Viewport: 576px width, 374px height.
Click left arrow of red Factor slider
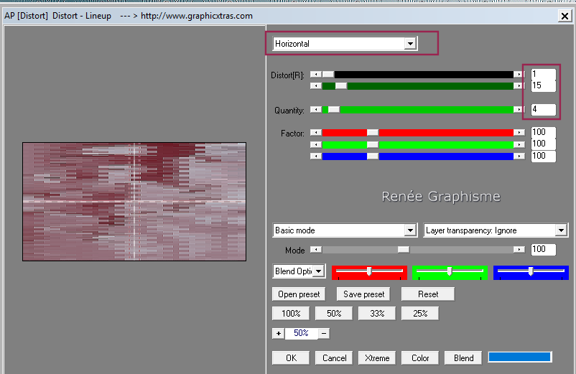pos(316,133)
